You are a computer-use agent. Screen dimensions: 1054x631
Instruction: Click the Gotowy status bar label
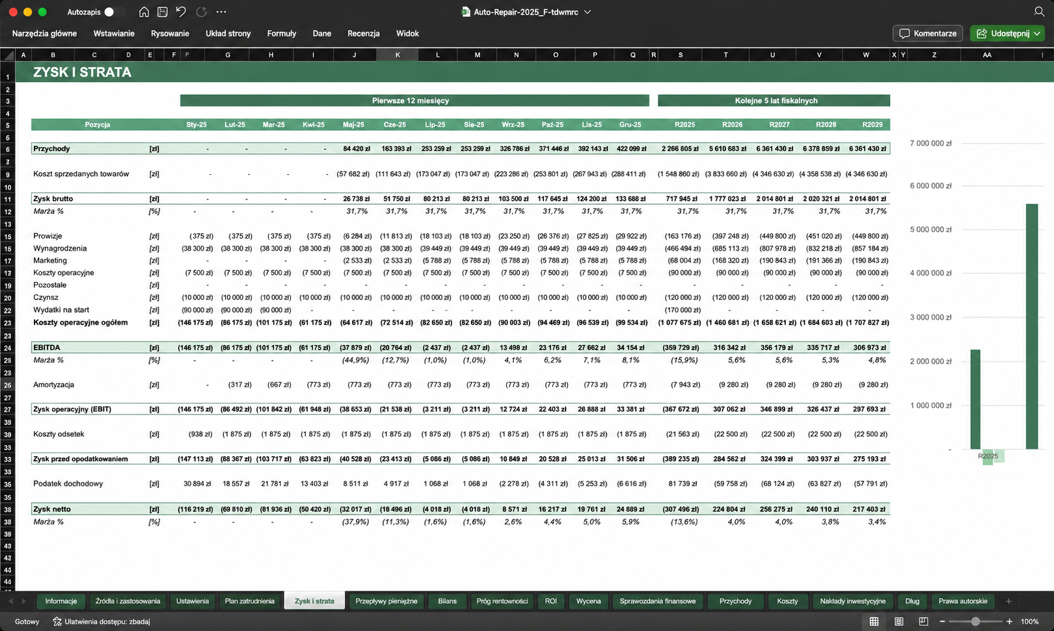[27, 622]
